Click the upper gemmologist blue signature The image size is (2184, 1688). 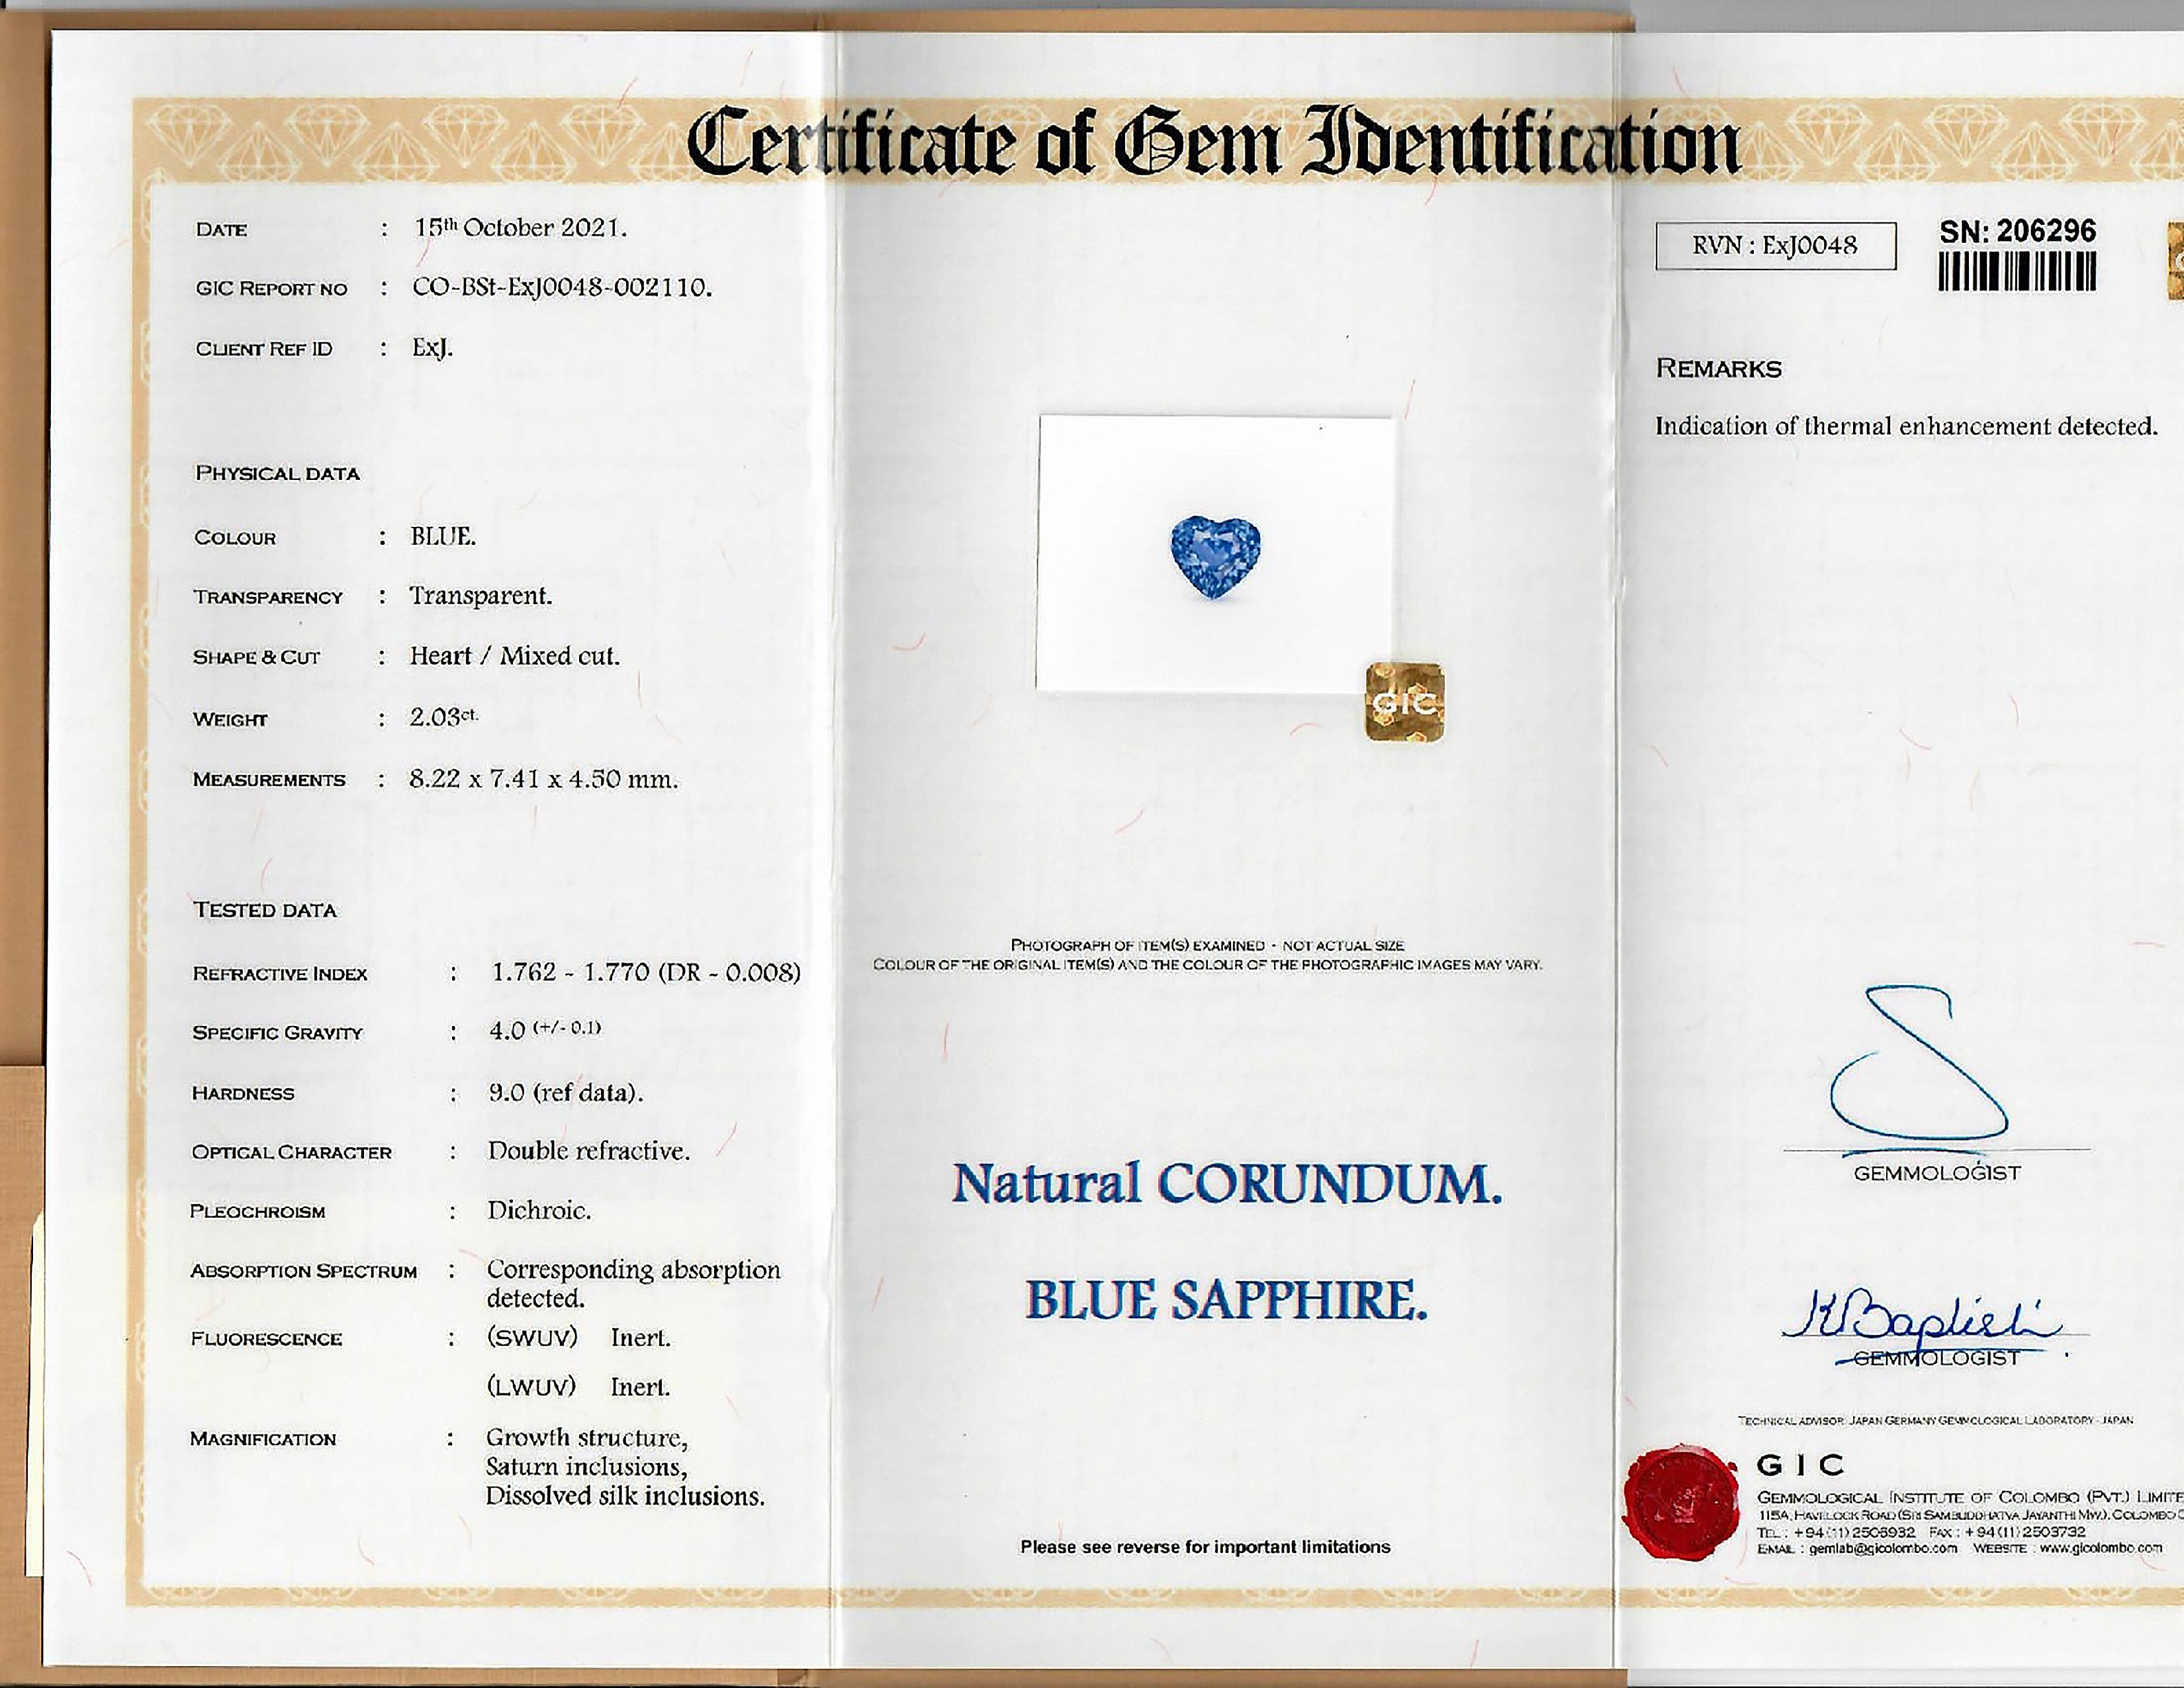pos(1918,1064)
